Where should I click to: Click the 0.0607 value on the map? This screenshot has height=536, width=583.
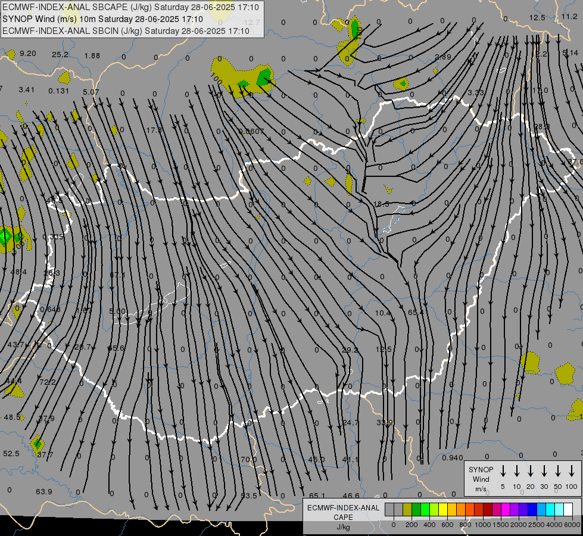(x=252, y=131)
